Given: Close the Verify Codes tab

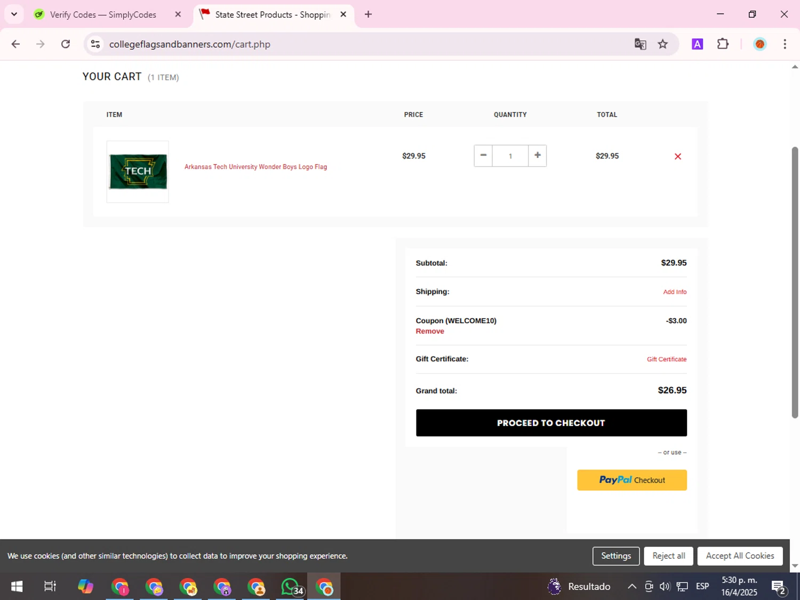Looking at the screenshot, I should 178,14.
